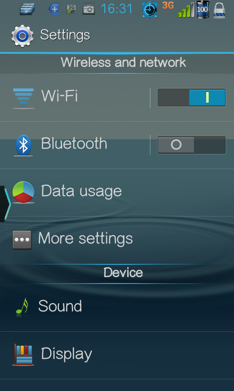Tap the Wi-Fi signal icon
Viewport: 234px width, 391px height.
point(23,98)
